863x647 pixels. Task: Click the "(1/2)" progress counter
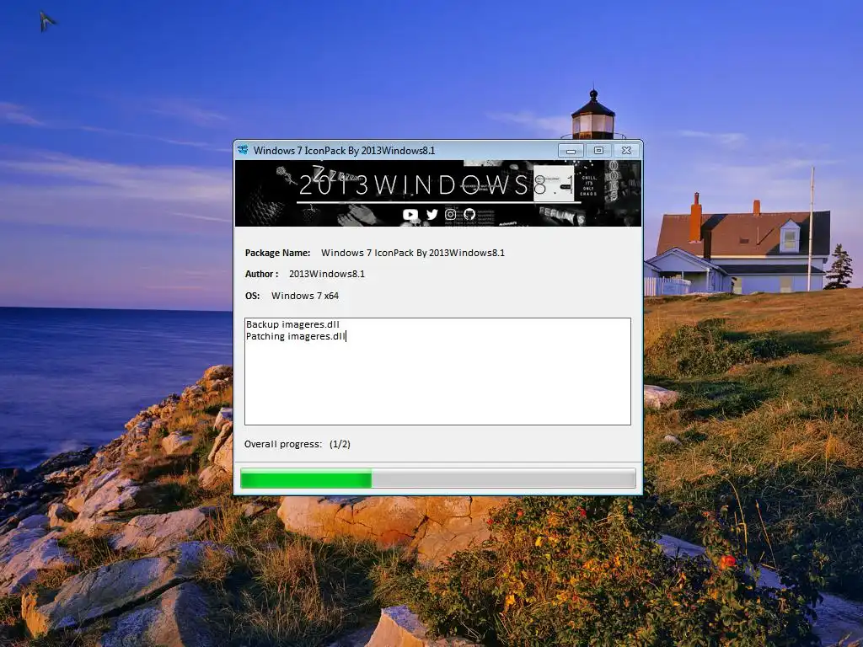(340, 444)
